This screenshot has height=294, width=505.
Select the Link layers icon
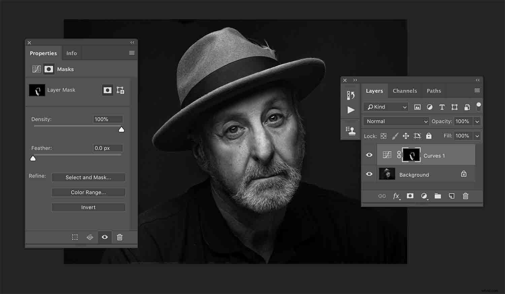point(382,196)
